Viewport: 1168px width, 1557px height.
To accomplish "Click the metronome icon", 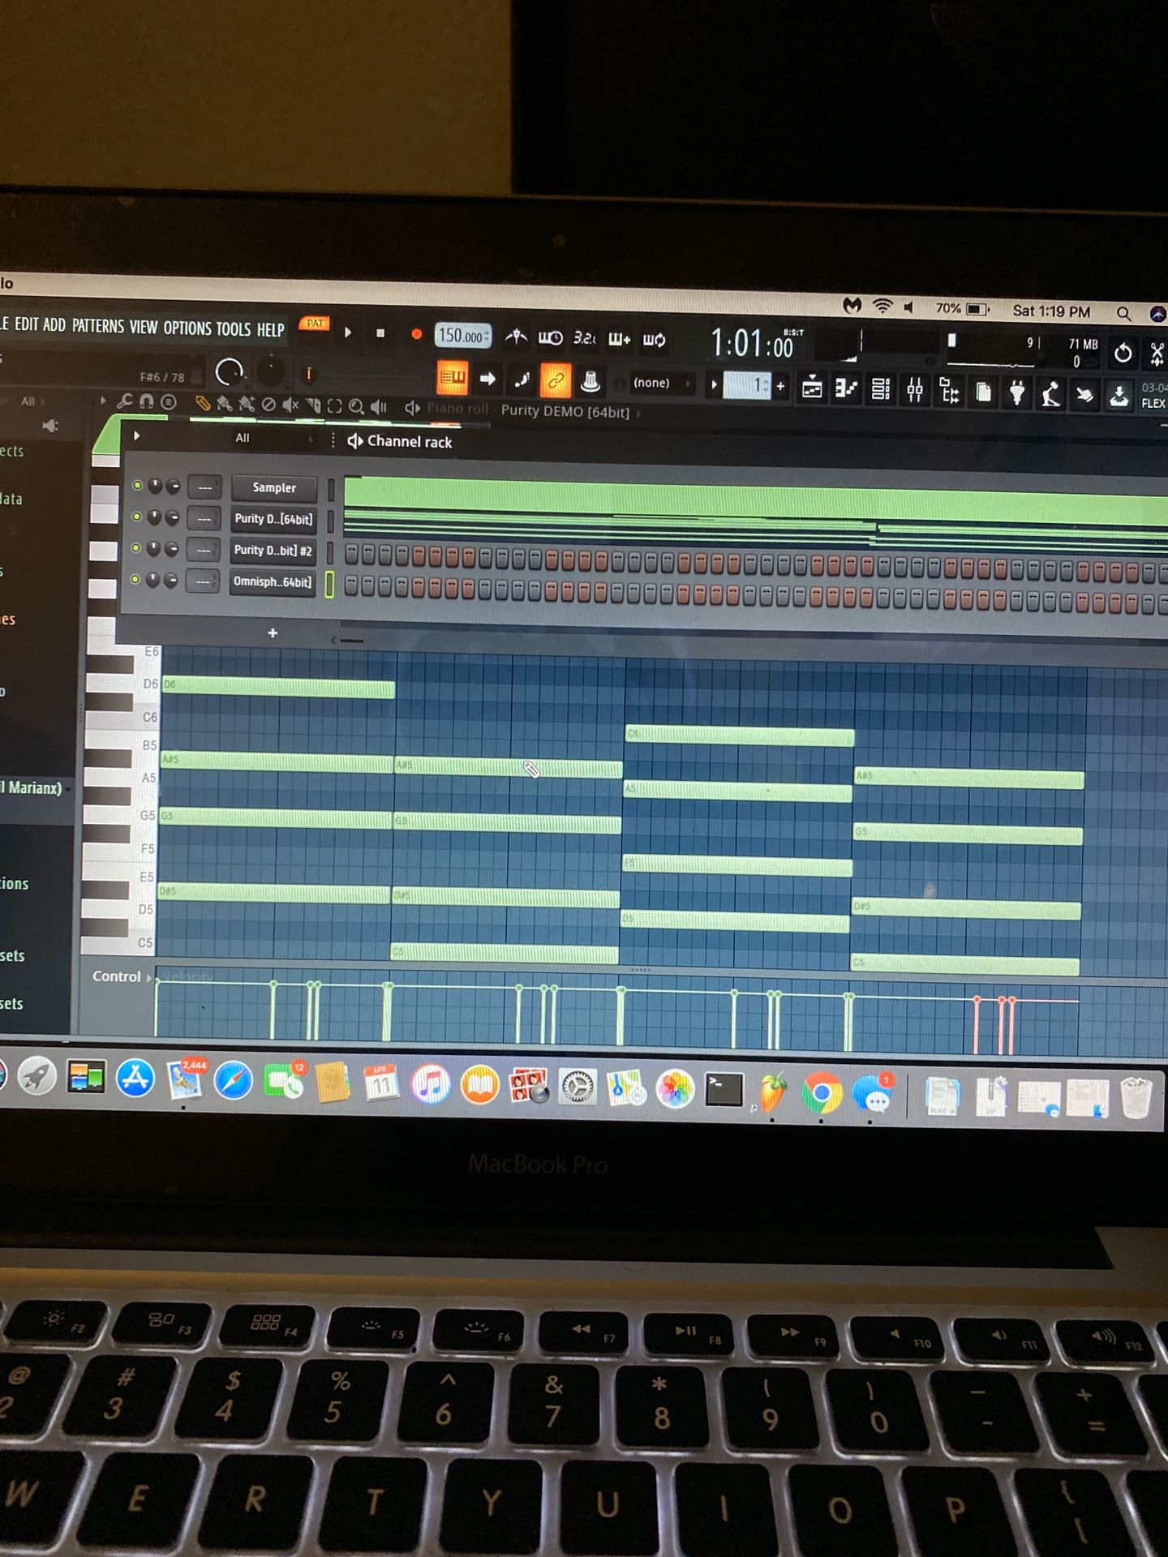I will coord(516,337).
